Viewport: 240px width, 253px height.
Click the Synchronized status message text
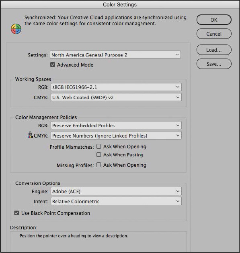pyautogui.click(x=105, y=20)
